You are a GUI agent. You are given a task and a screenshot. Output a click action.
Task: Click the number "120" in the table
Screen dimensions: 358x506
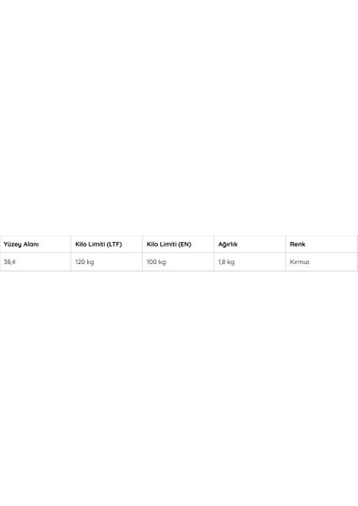pyautogui.click(x=80, y=261)
